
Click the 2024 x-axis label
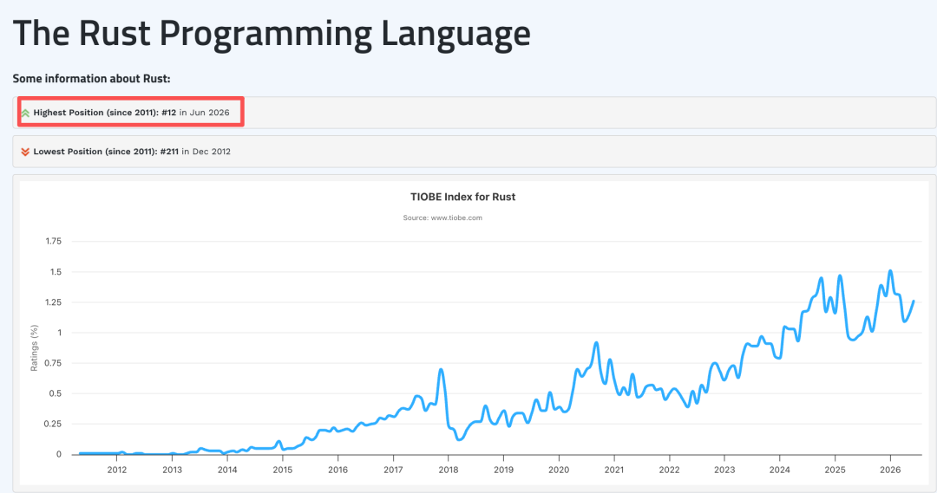point(780,470)
